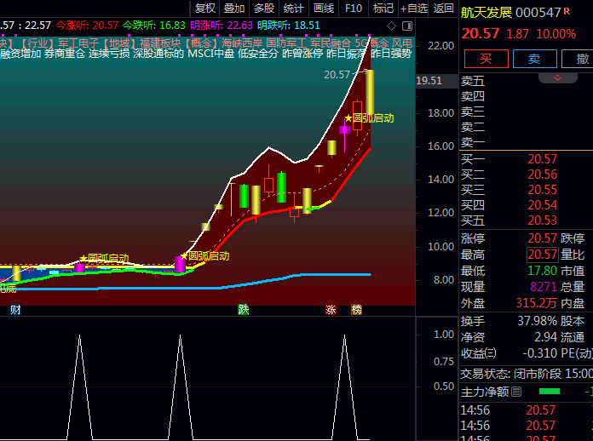
Task: Click the diamond icon above chart
Action: pos(391,26)
